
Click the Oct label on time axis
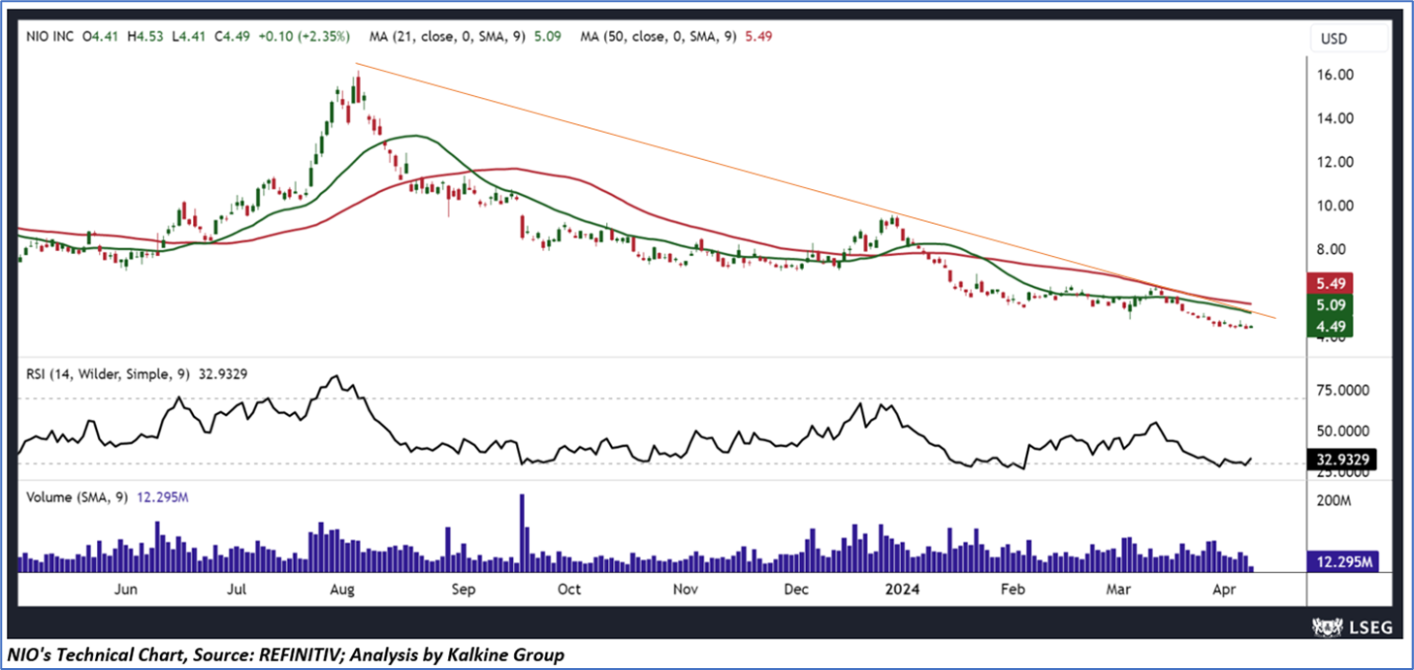(569, 589)
